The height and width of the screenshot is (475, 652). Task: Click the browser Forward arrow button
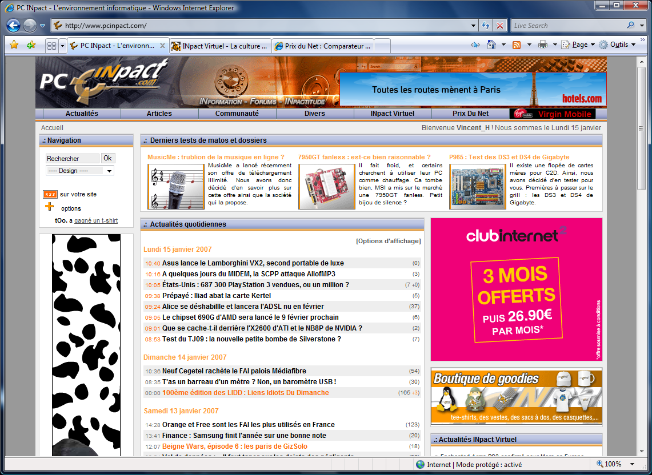point(30,25)
